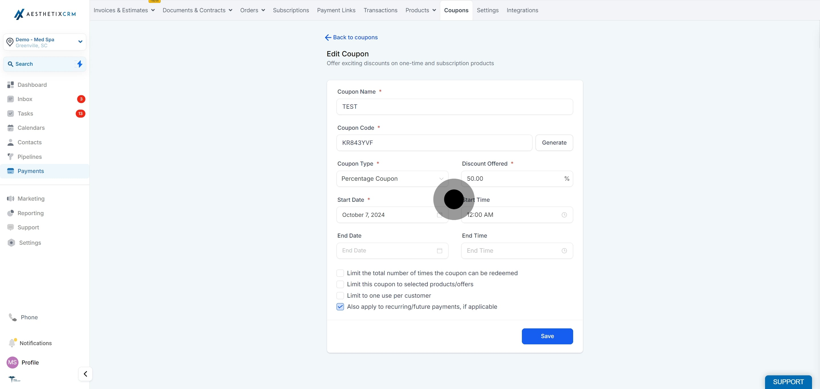This screenshot has width=820, height=389.
Task: Uncheck Also apply to recurring/future payments
Action: [340, 307]
